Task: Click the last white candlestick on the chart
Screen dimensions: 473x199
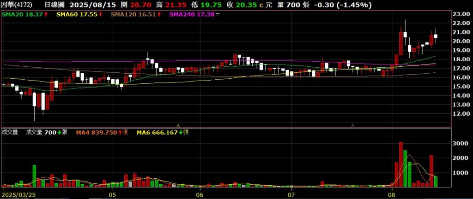Action: click(436, 36)
